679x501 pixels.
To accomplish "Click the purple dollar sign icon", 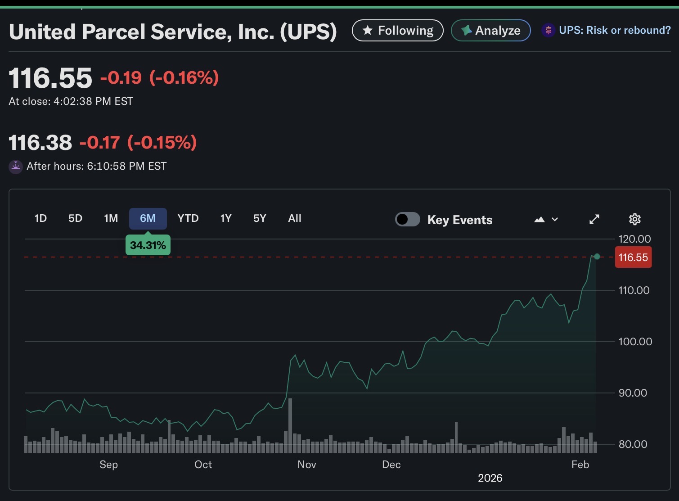I will [x=548, y=31].
